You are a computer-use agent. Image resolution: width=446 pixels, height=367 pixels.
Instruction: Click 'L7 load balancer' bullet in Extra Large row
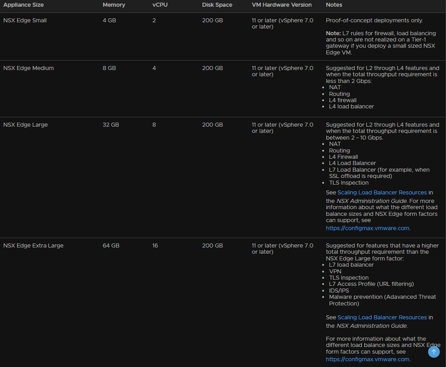[351, 265]
